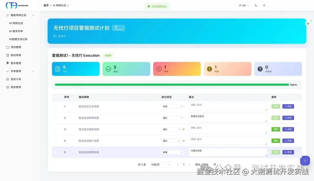The image size is (314, 181).
Task: Open the 执行状态 dropdown for 验证发送视频消息
Action: click(x=173, y=152)
